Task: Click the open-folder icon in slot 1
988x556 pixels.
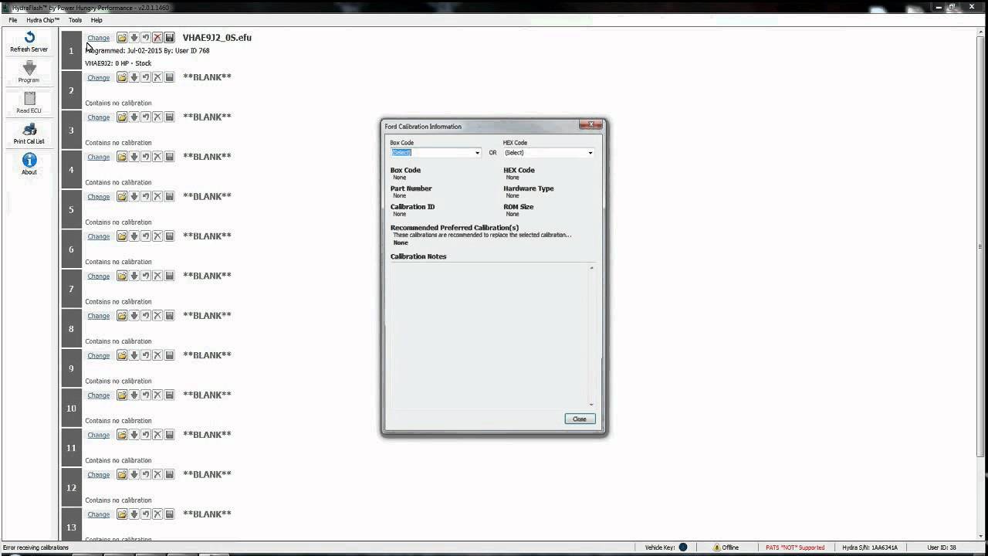Action: tap(122, 37)
